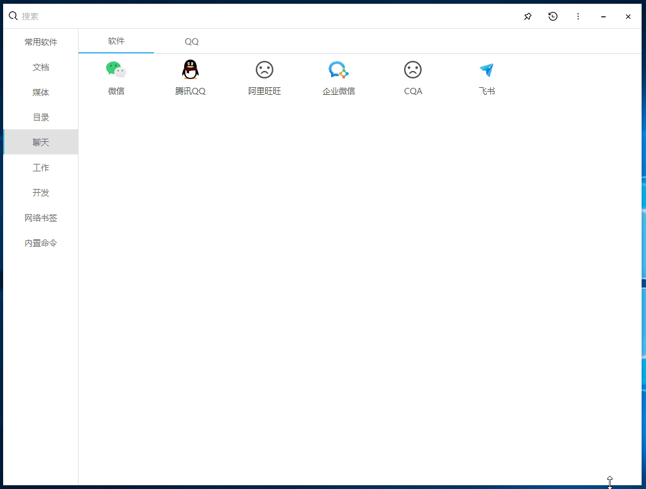
Task: Click the search magnifier icon
Action: point(13,16)
